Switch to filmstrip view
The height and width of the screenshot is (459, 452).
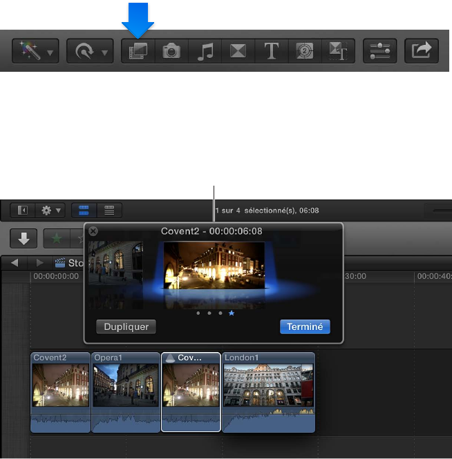(84, 211)
